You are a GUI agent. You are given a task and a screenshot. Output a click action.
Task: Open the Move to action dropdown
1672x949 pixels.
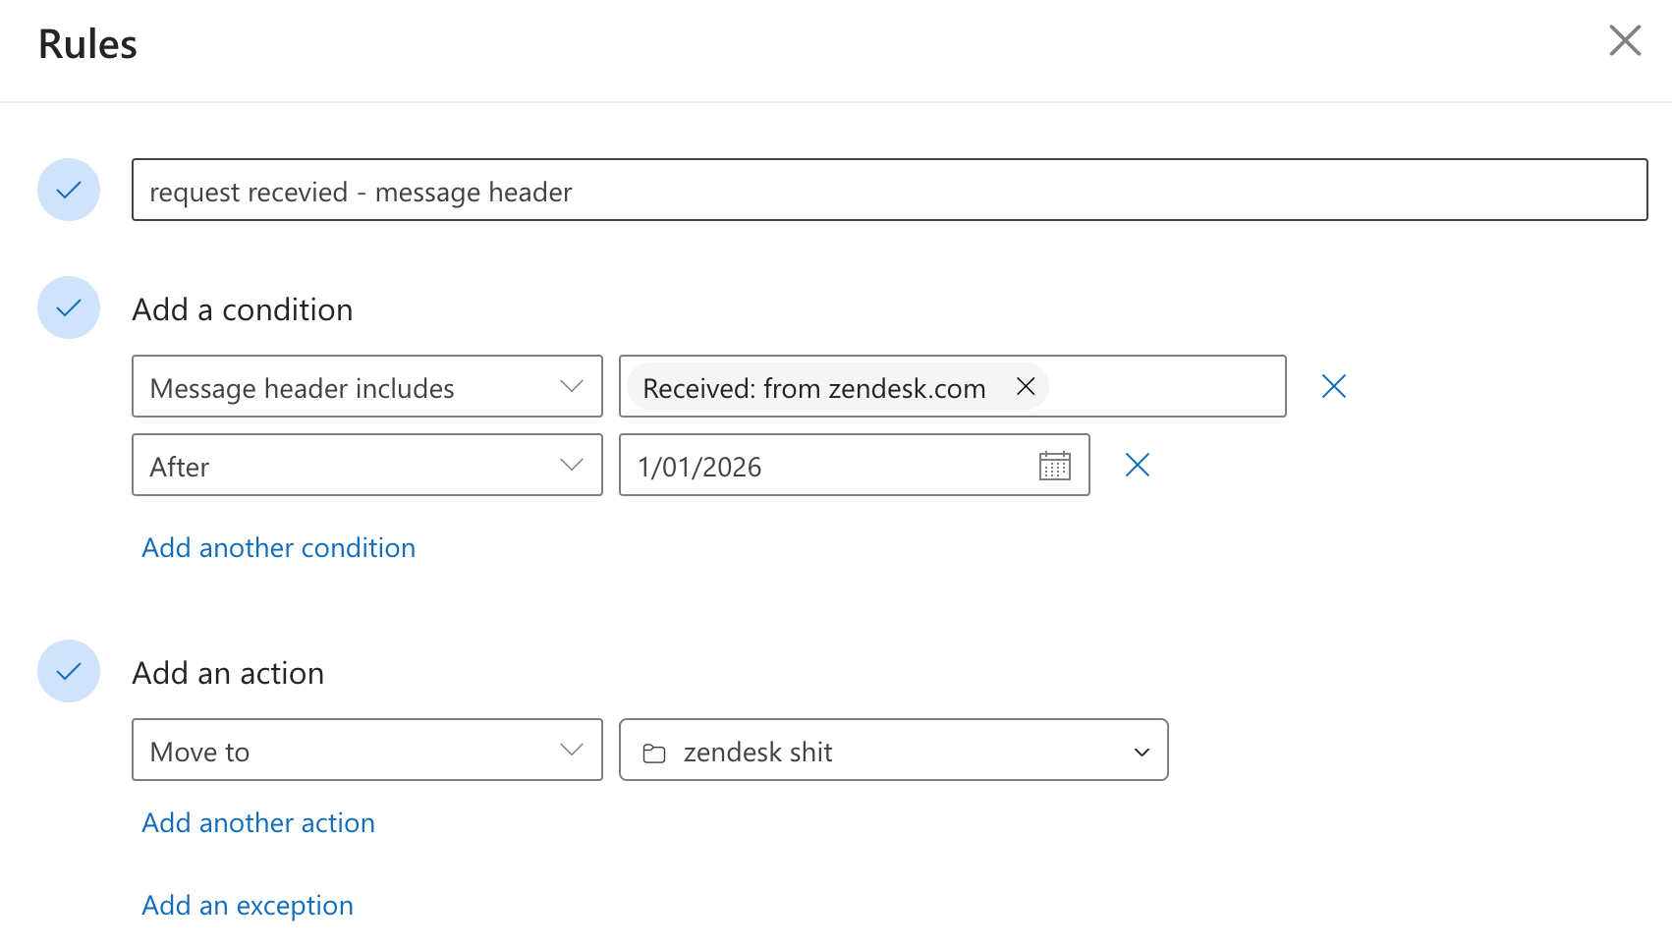click(366, 751)
